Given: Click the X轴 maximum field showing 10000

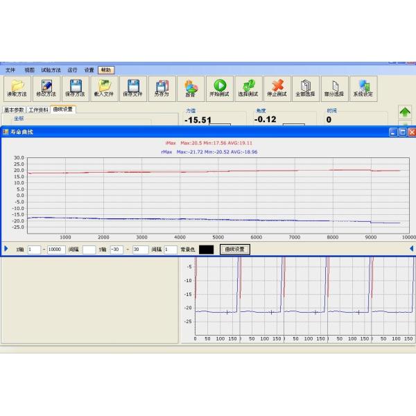Looking at the screenshot, I should tap(56, 250).
